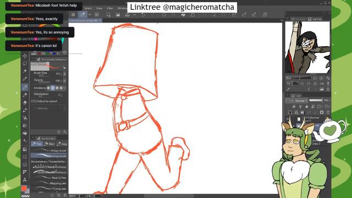Adjust the layer opacity slider
Viewport: 352px width, 198px height.
tap(316, 100)
